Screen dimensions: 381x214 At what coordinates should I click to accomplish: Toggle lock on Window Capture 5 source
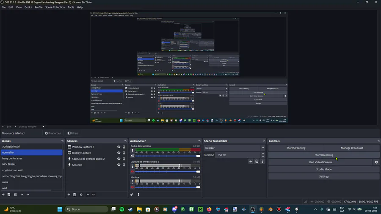(124, 147)
